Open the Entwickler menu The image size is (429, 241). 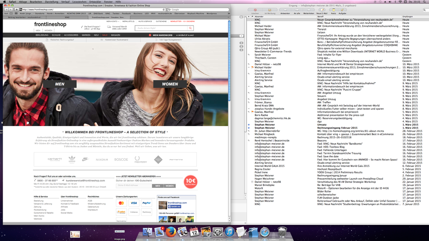tap(95, 2)
